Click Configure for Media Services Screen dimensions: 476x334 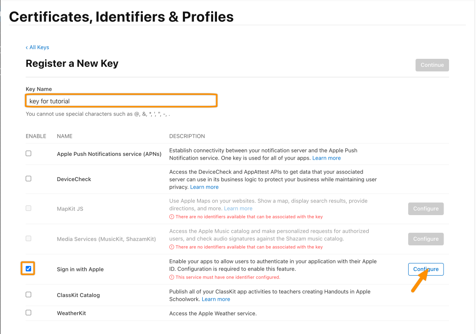425,239
